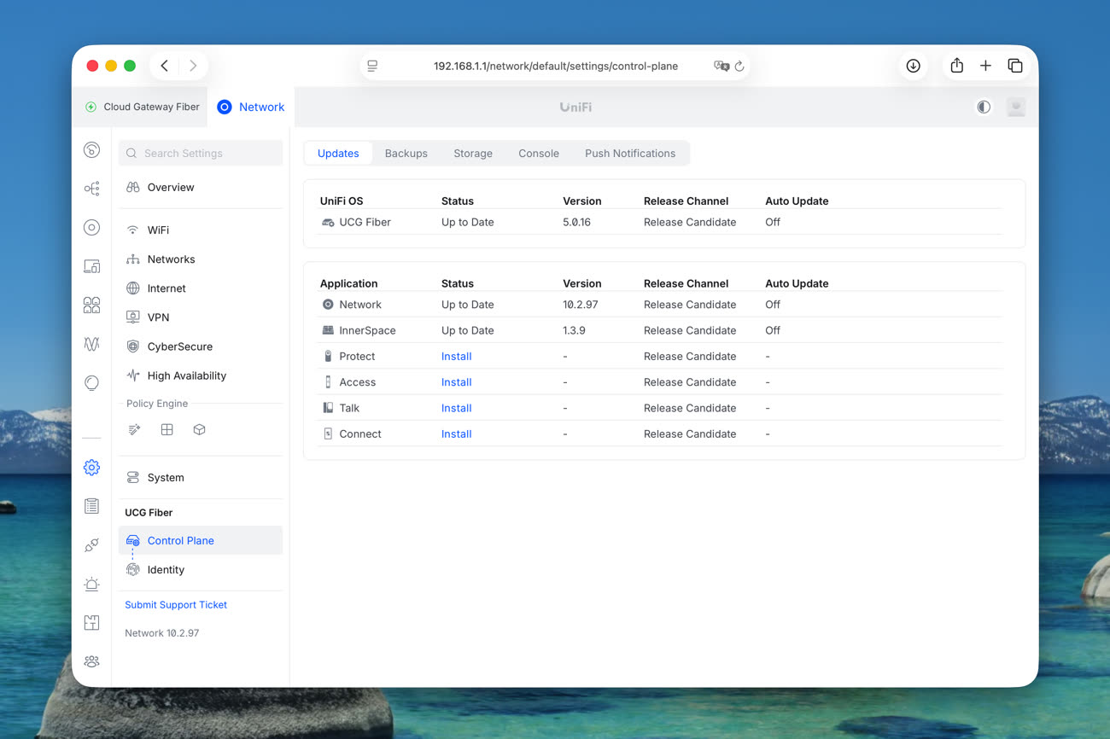This screenshot has width=1110, height=739.
Task: Open VPN settings
Action: coord(201,317)
